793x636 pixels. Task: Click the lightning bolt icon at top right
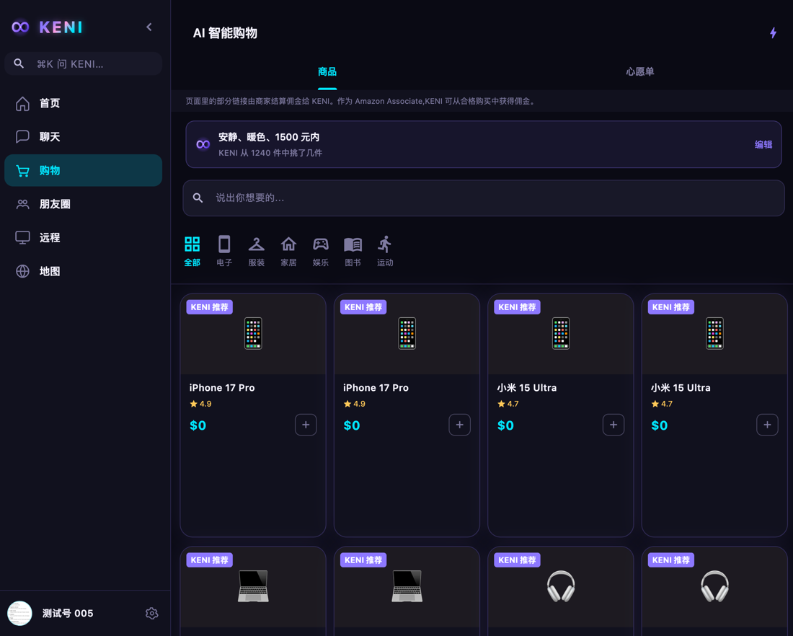(x=774, y=33)
